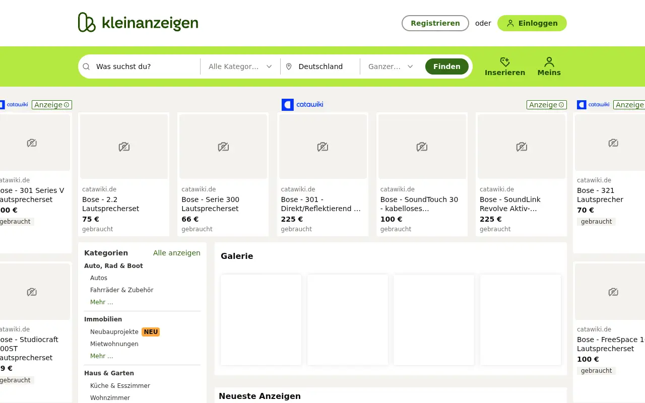Click the Finden search button

[447, 66]
